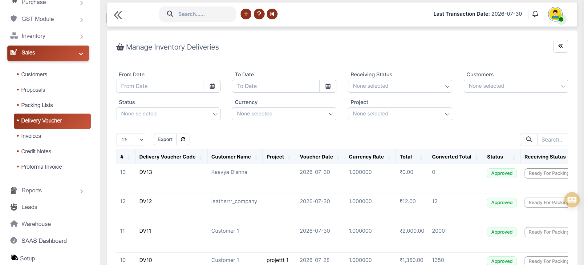
Task: Open Proforma Invoice page
Action: (x=42, y=167)
